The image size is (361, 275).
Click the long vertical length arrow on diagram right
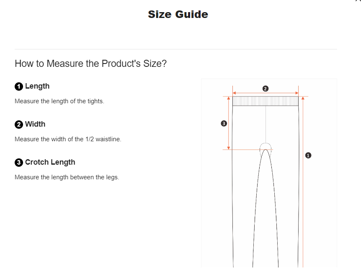[x=303, y=182]
